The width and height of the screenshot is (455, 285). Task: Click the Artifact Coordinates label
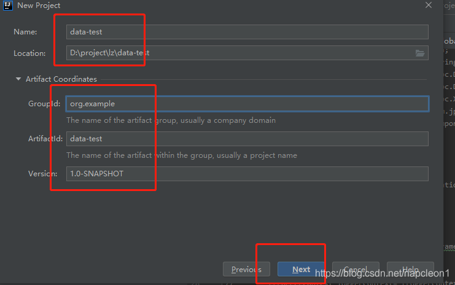61,79
